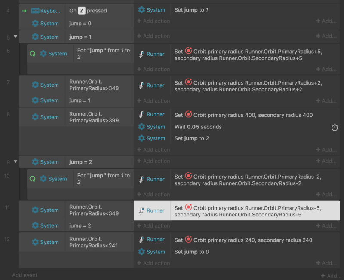Click 'Add action' in event 12

click(x=154, y=263)
